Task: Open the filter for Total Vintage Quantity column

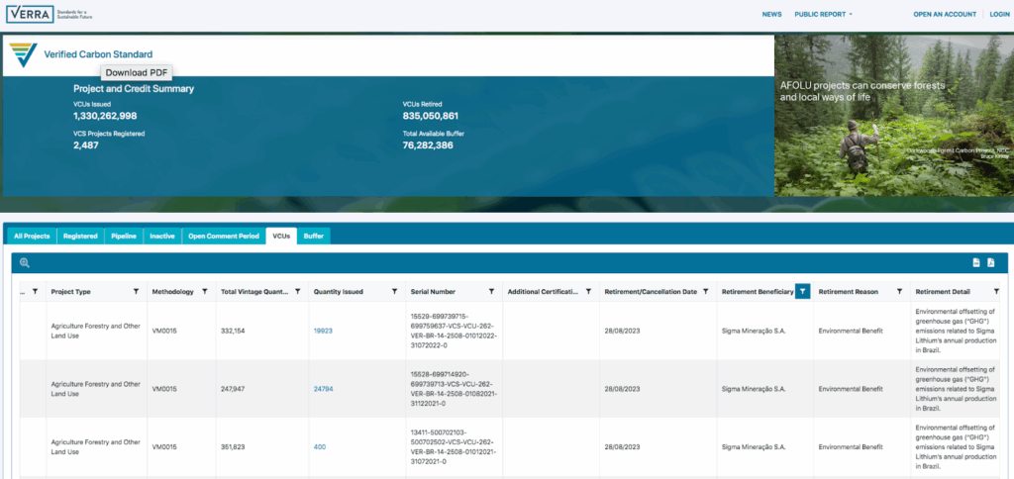Action: pyautogui.click(x=297, y=292)
